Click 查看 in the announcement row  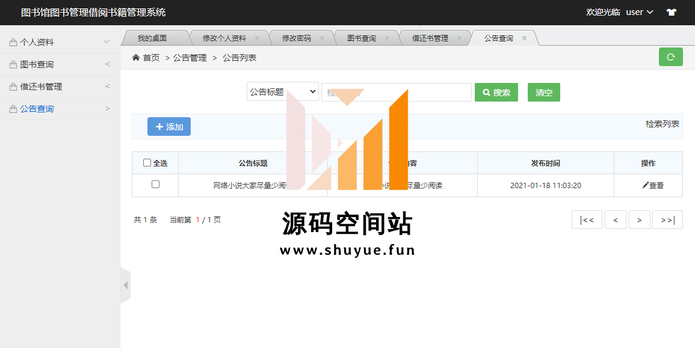click(x=653, y=186)
